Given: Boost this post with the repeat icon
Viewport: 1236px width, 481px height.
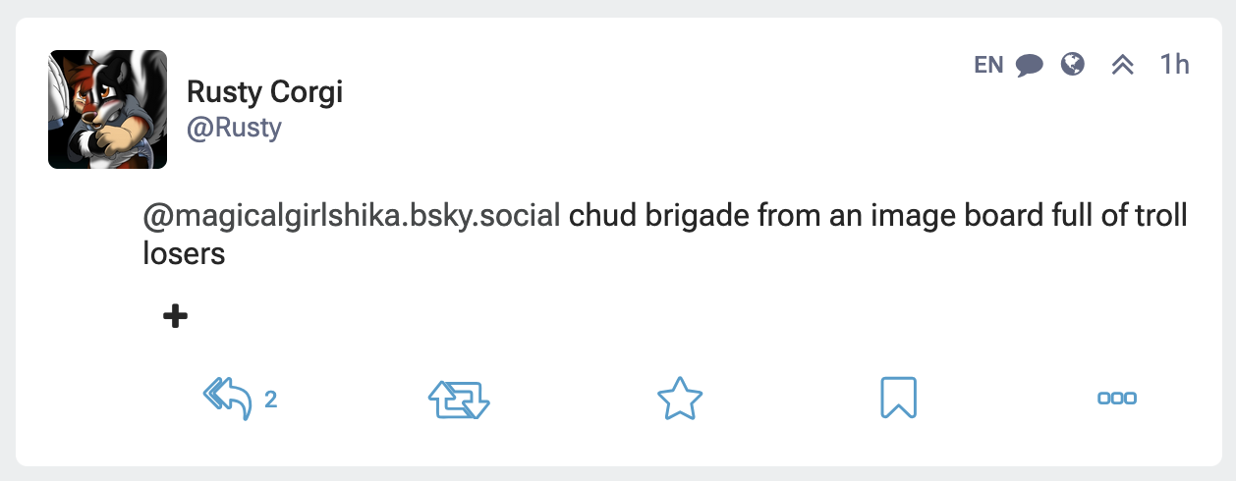Looking at the screenshot, I should coord(459,400).
